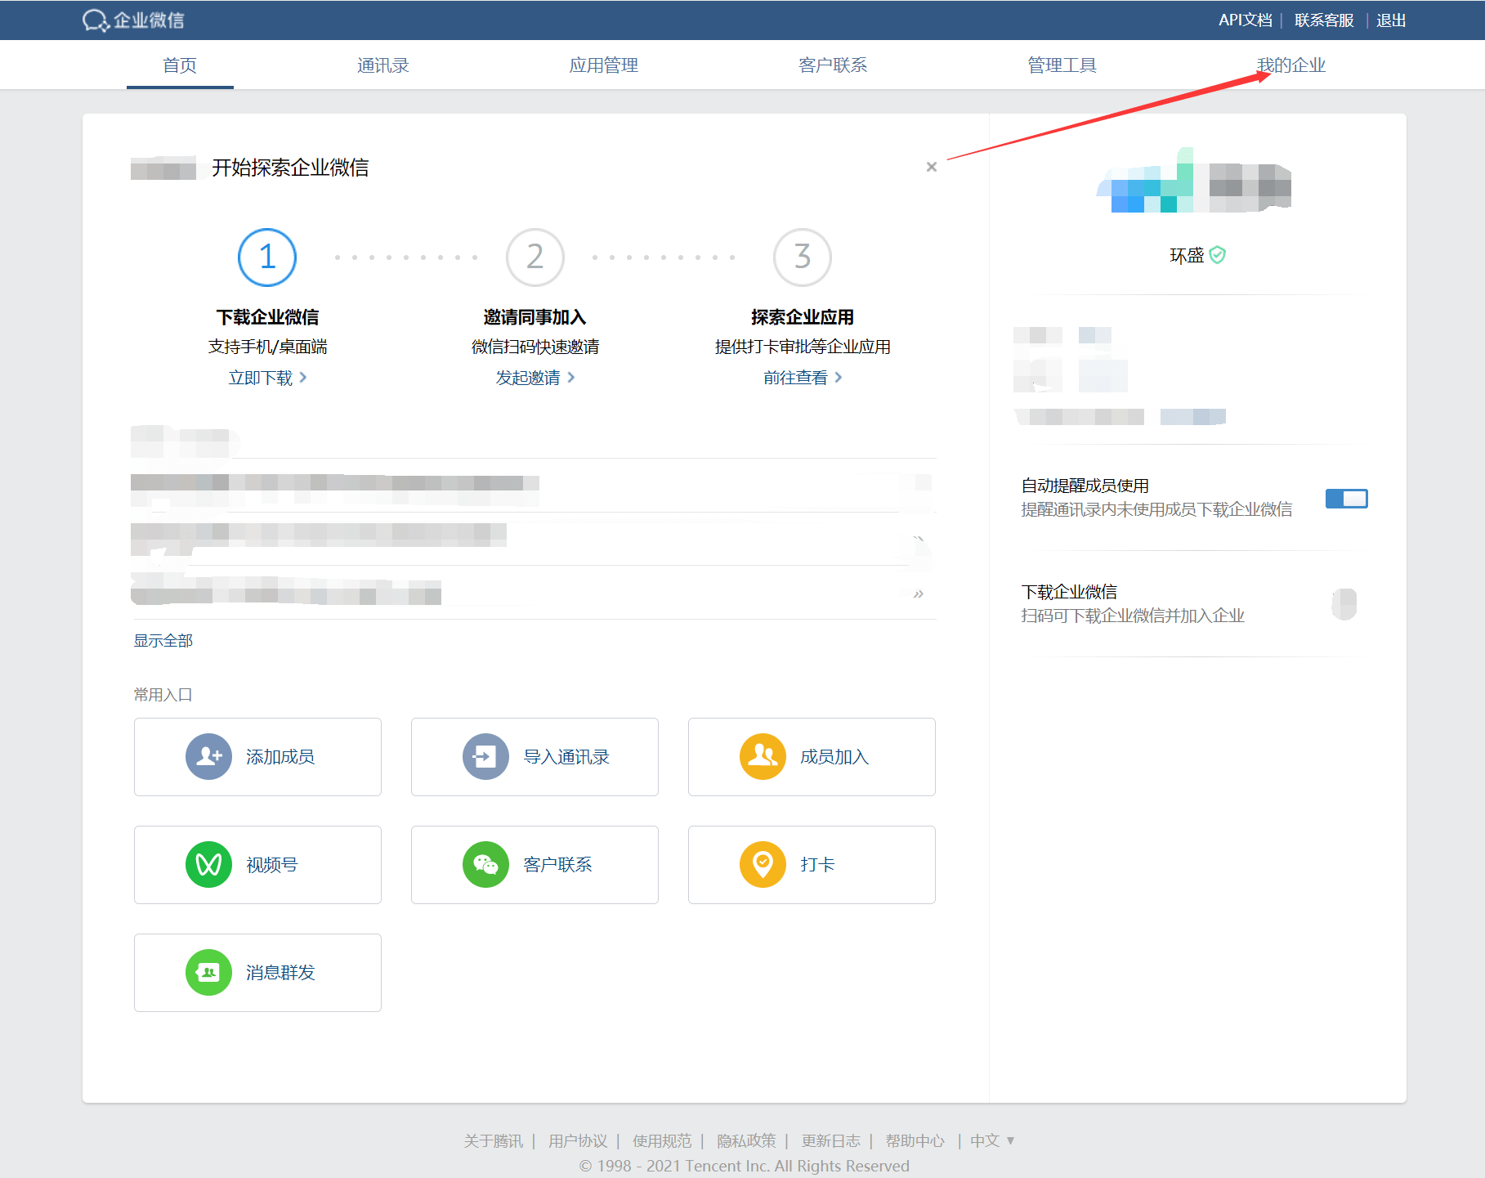Click the company name 环盛
This screenshot has height=1178, width=1485.
coord(1187,256)
